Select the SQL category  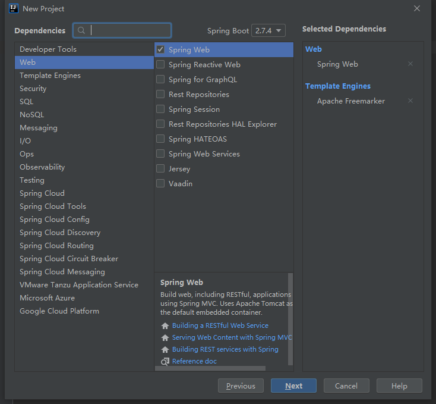(x=84, y=102)
